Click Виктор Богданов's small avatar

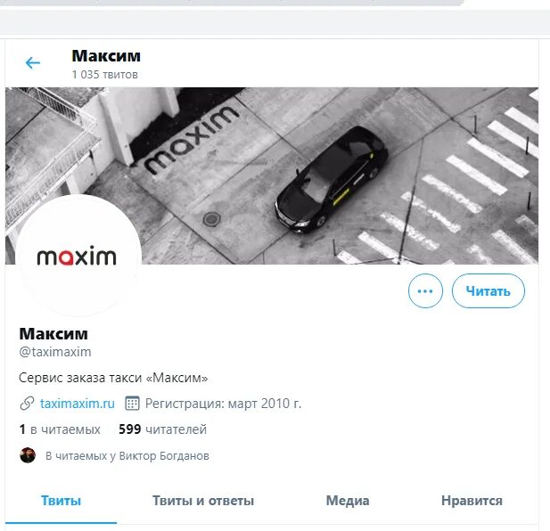(x=28, y=455)
